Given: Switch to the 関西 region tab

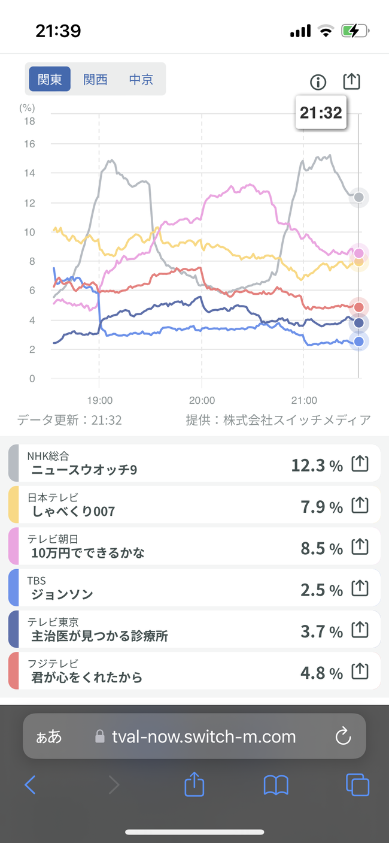Looking at the screenshot, I should click(x=95, y=79).
